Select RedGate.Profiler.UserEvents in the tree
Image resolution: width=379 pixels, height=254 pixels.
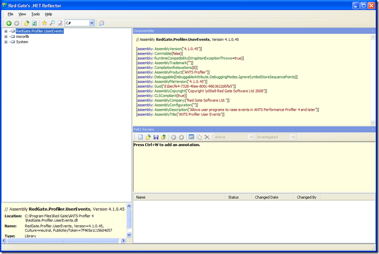pos(40,31)
